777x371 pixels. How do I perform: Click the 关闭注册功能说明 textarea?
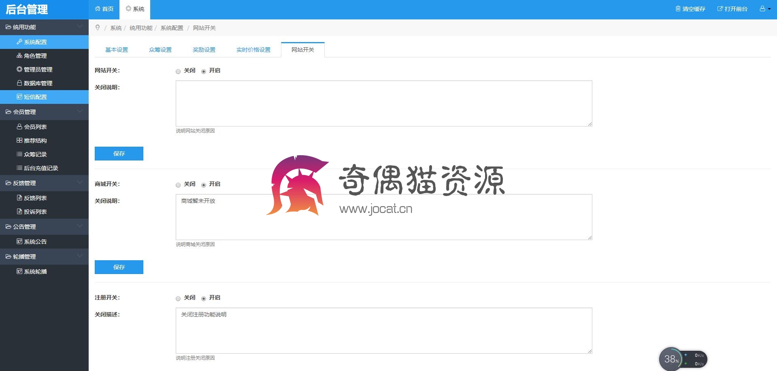pos(384,331)
